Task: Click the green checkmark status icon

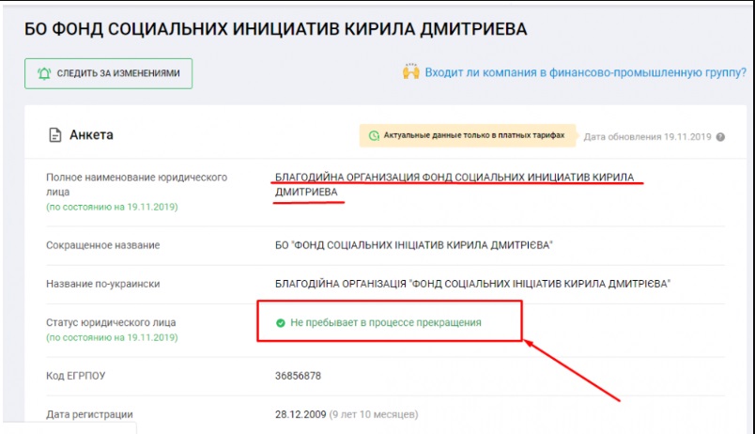Action: click(x=280, y=322)
